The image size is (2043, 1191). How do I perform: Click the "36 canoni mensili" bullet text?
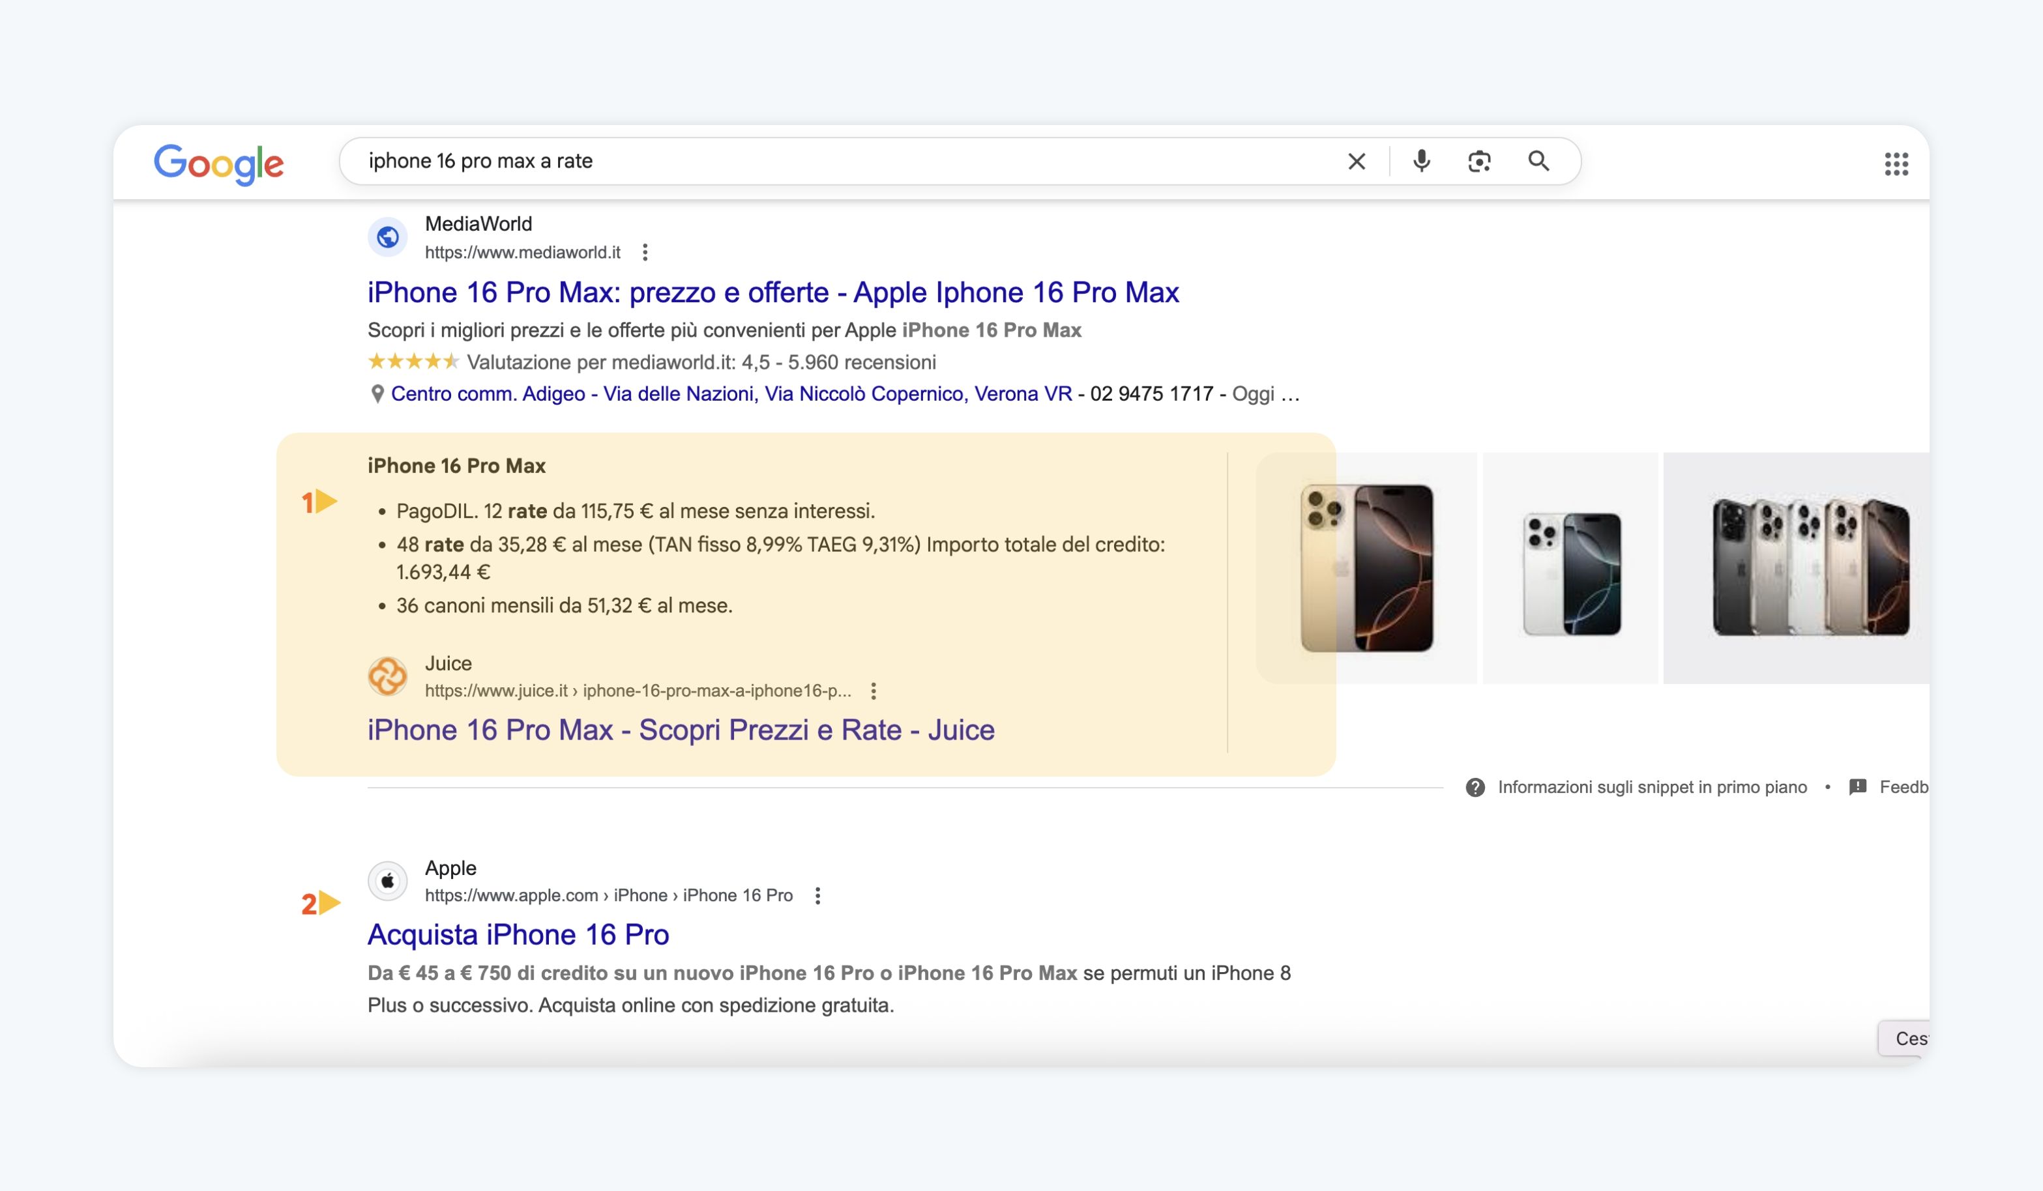click(565, 606)
